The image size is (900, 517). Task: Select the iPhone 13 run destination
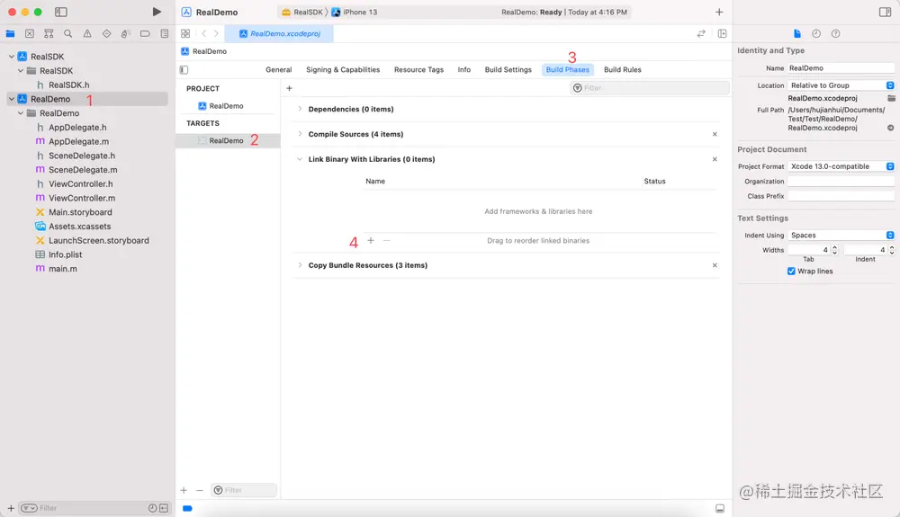(354, 12)
